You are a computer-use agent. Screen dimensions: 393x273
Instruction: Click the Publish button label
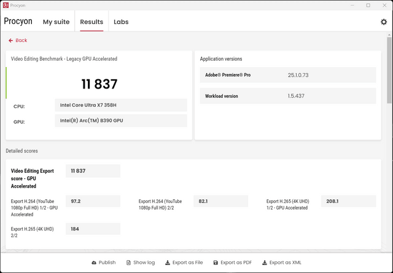pos(107,263)
